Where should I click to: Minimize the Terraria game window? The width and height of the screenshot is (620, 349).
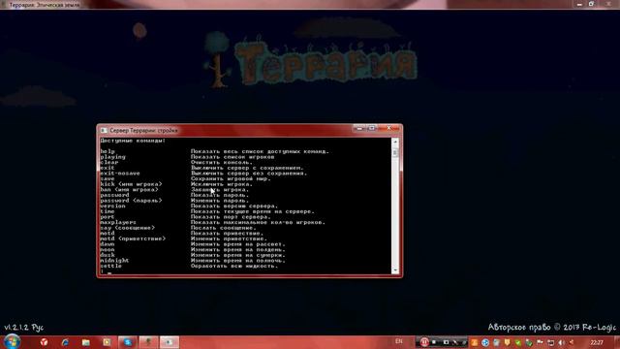[x=579, y=4]
